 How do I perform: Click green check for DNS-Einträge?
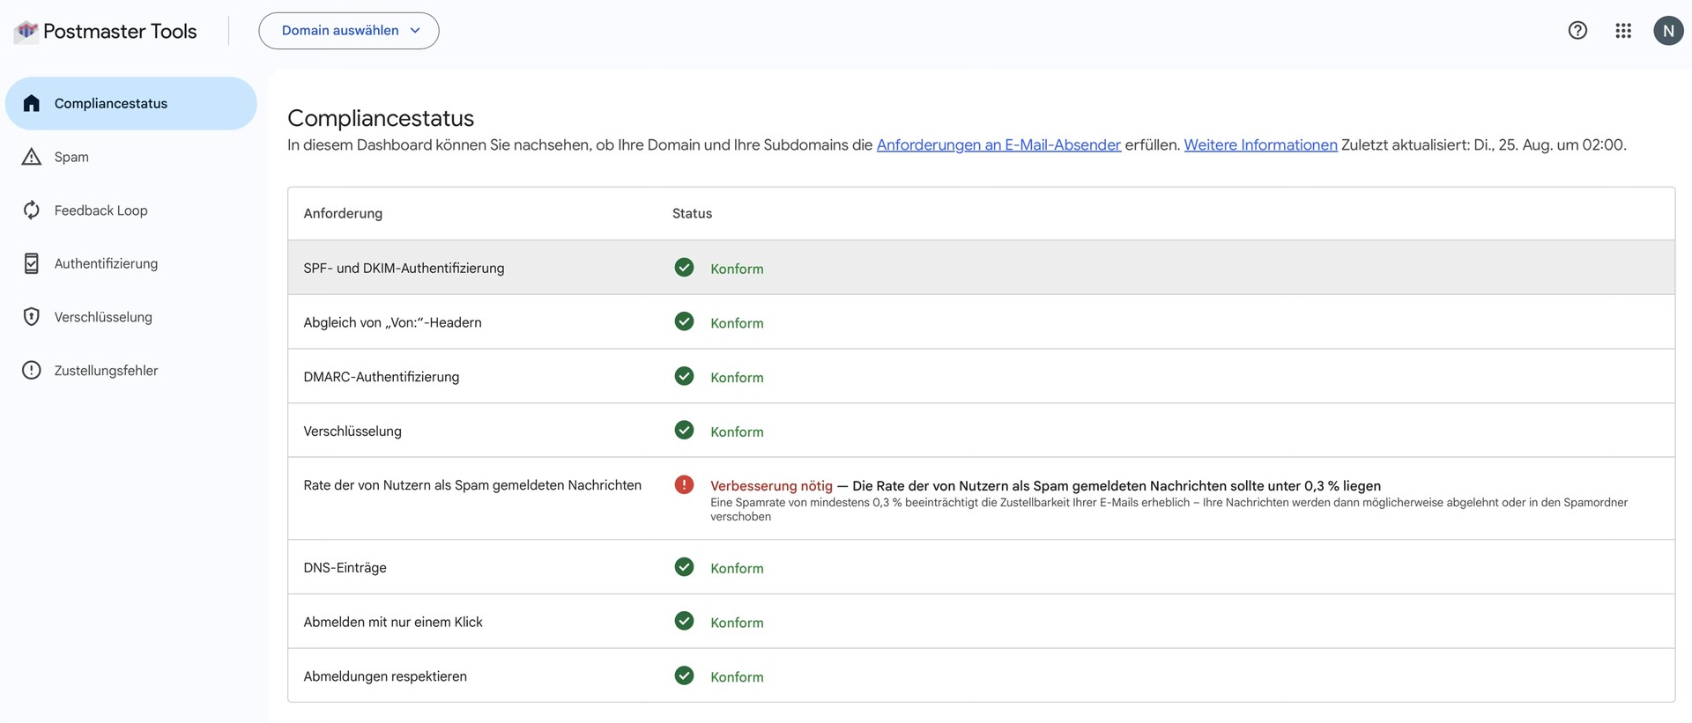pyautogui.click(x=684, y=567)
